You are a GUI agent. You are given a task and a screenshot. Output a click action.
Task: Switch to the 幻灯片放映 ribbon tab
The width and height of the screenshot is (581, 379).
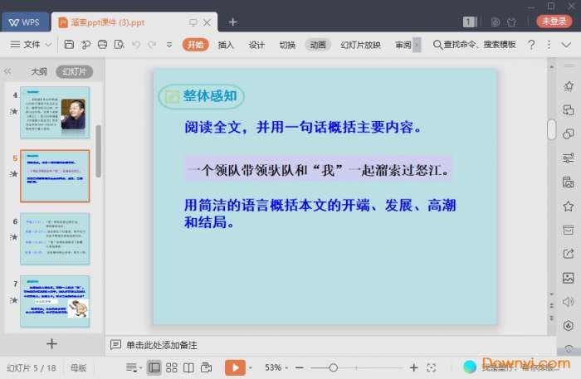tap(360, 45)
